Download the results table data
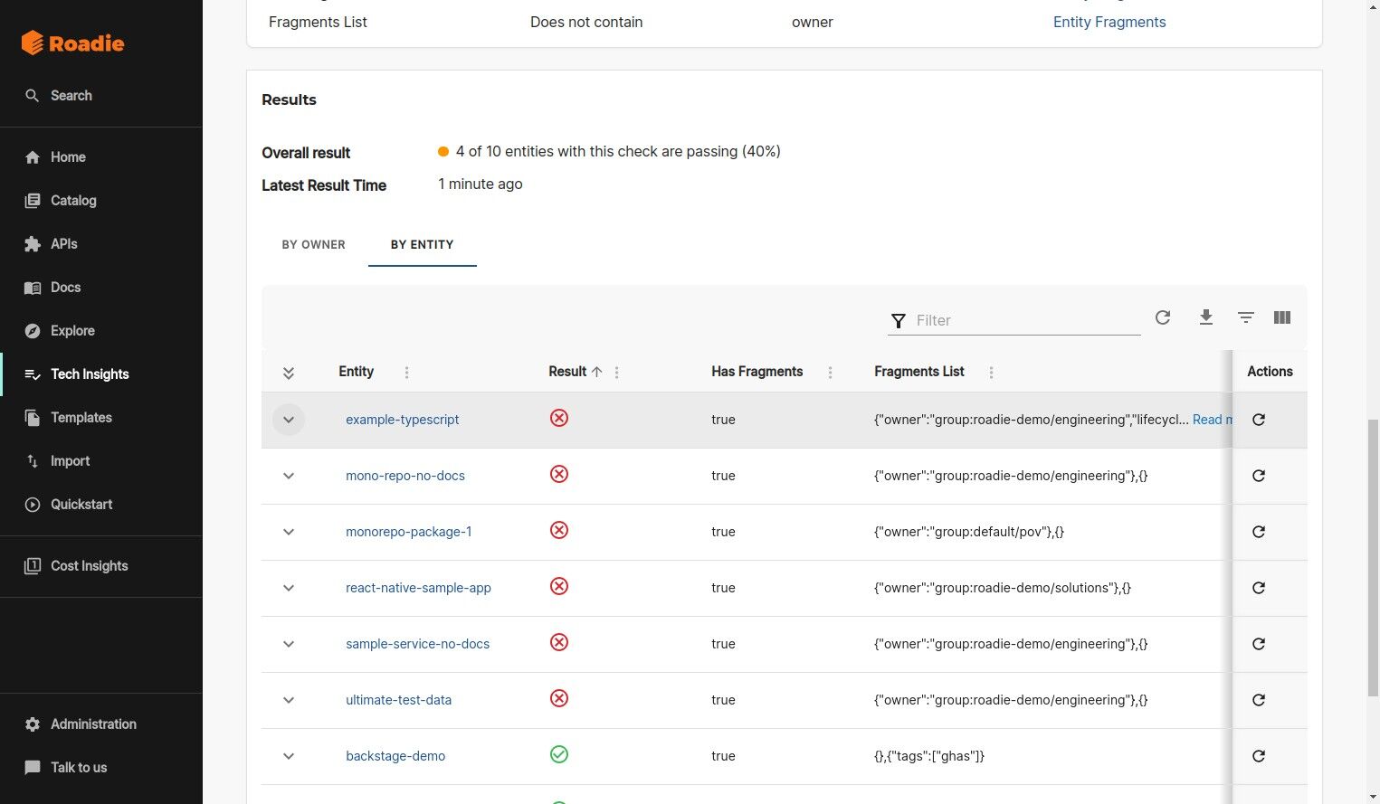Screen dimensions: 1380x804 click(x=1205, y=317)
